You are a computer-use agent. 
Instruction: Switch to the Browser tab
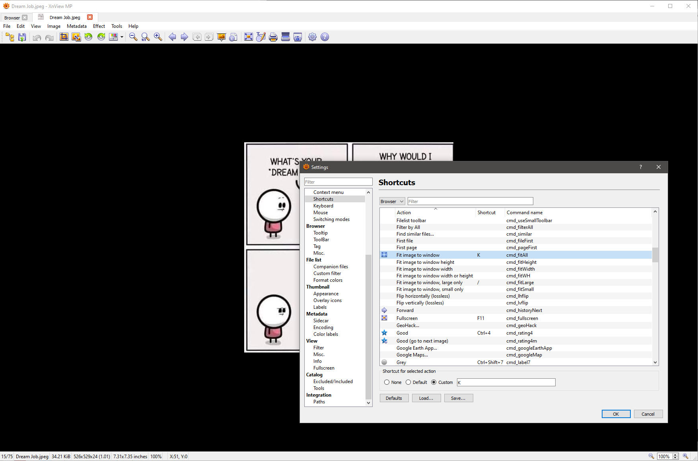point(12,17)
